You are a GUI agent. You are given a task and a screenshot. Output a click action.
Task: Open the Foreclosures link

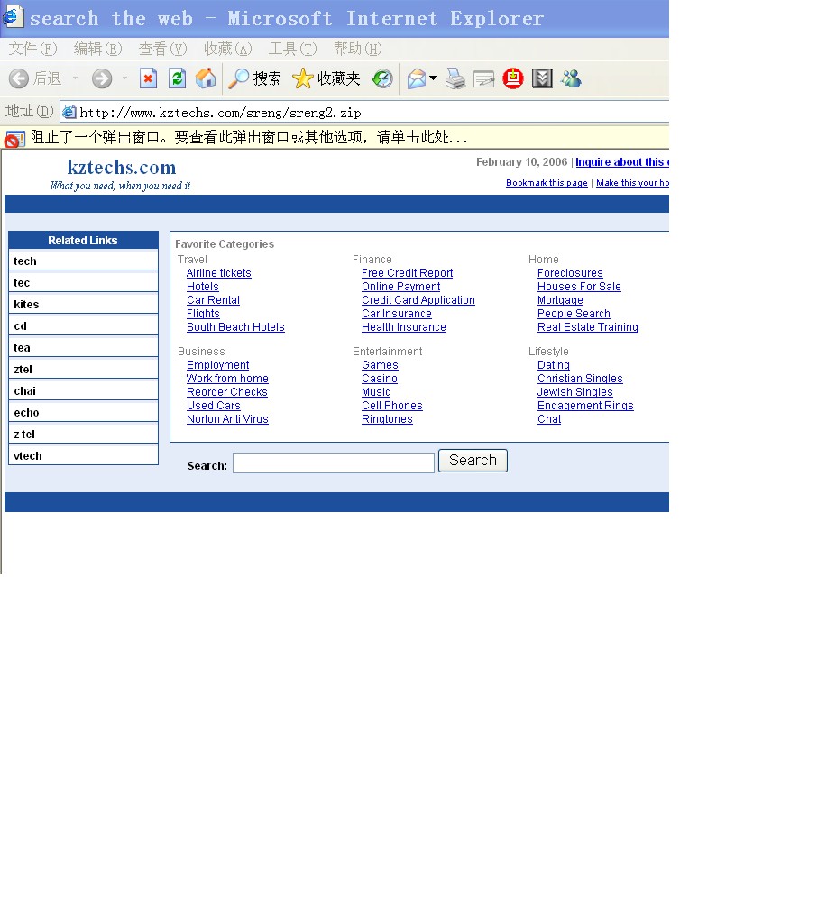(570, 273)
